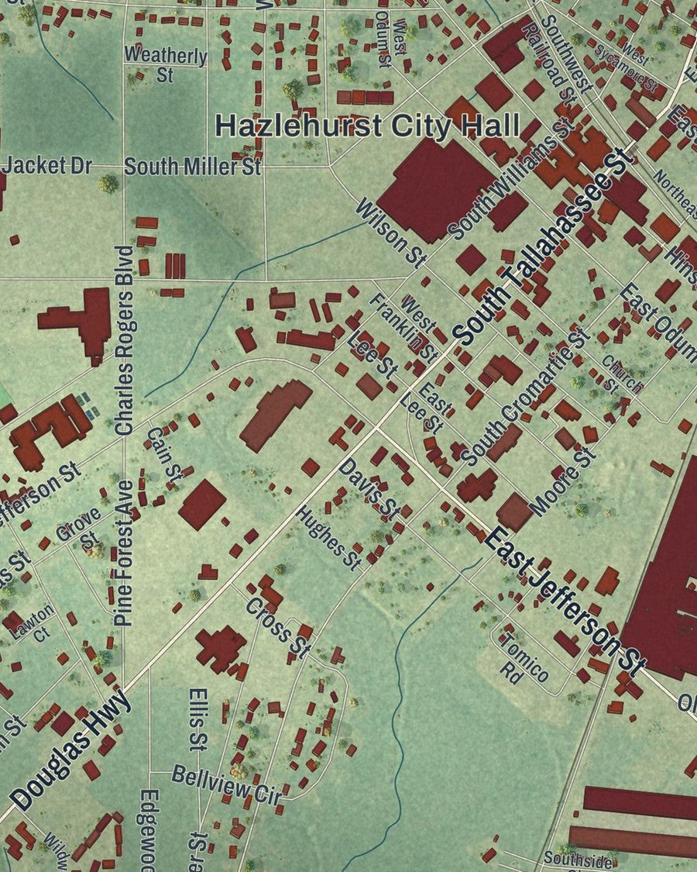Select the South Cromartie St label

tap(524, 397)
